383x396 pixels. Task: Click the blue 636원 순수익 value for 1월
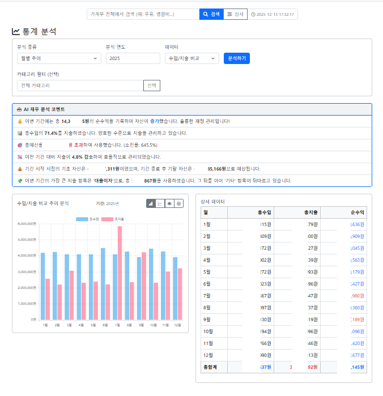coord(358,224)
